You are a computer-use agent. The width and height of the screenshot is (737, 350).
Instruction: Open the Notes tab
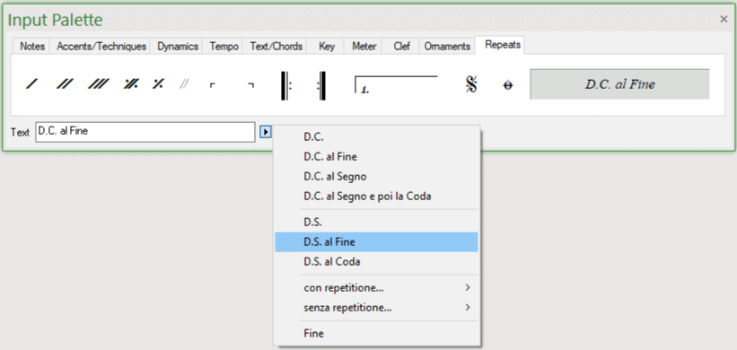(x=32, y=46)
